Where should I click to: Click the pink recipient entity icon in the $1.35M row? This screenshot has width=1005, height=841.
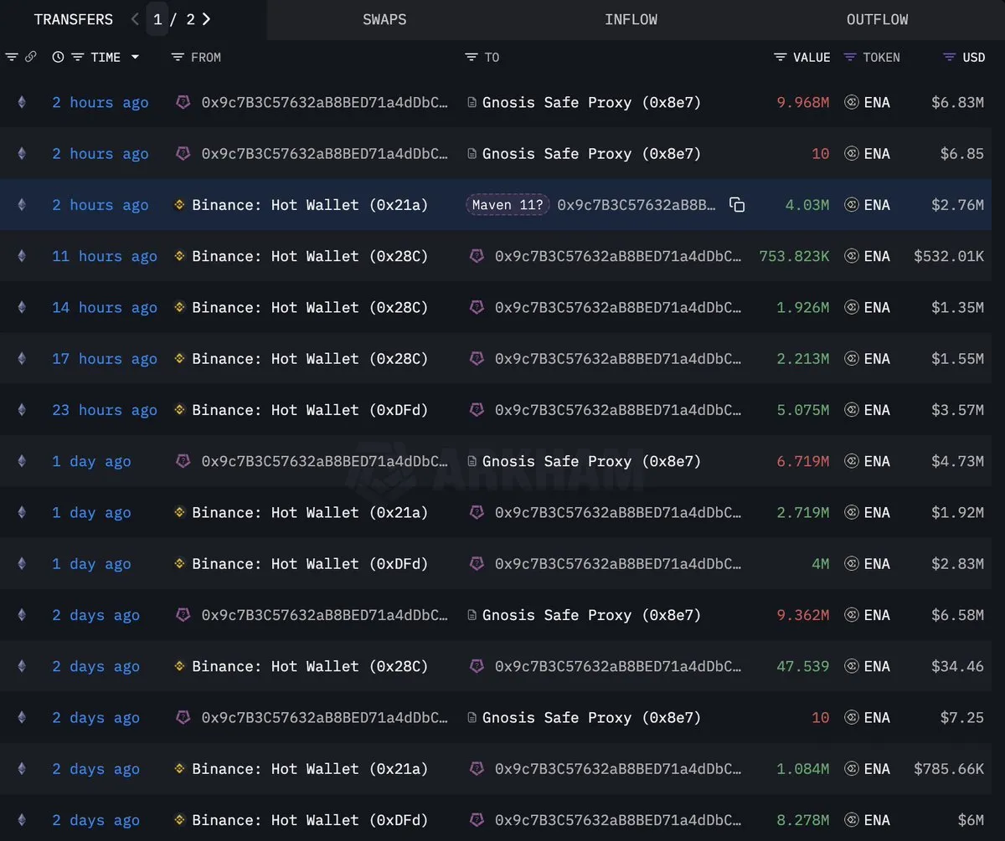coord(477,307)
